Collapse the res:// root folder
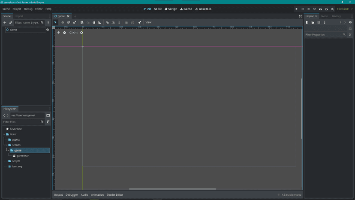The width and height of the screenshot is (355, 200). (x=4, y=134)
